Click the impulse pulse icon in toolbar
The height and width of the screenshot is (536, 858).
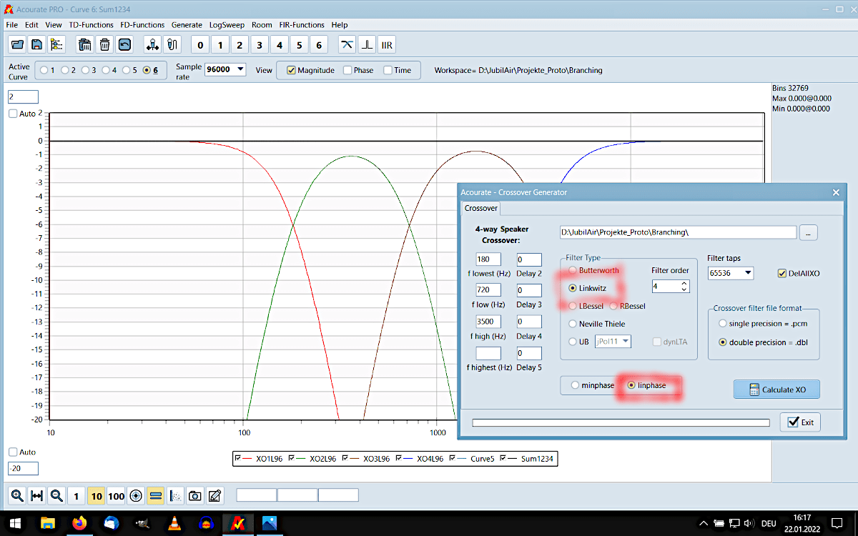tap(368, 45)
